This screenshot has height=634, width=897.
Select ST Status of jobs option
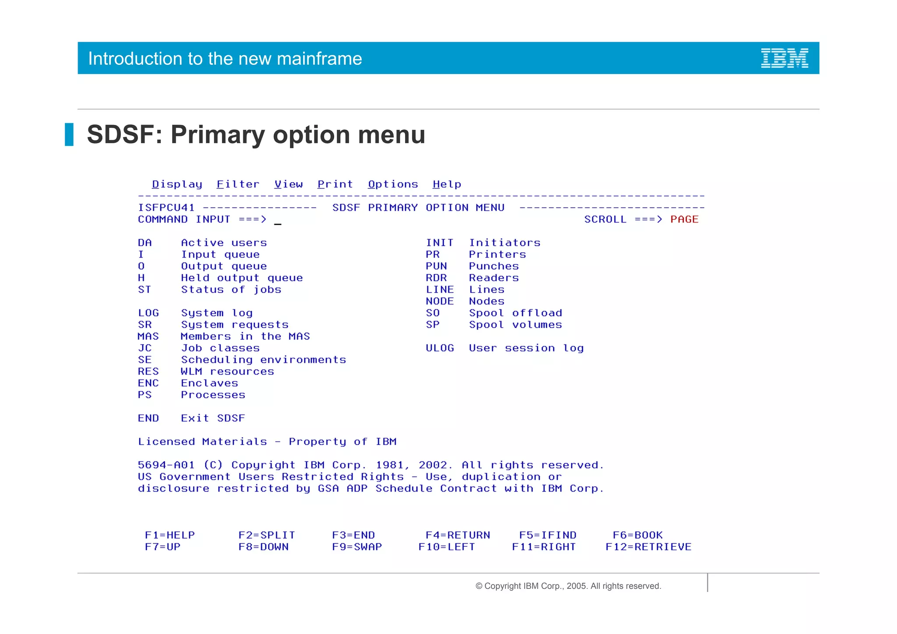tap(145, 290)
